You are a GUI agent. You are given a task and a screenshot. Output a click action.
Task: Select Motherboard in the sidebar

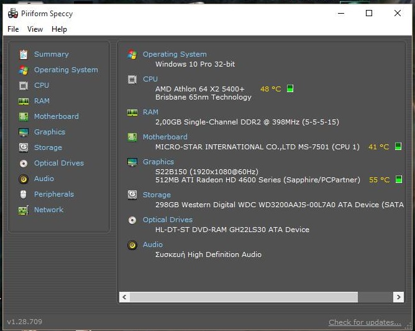coord(57,116)
